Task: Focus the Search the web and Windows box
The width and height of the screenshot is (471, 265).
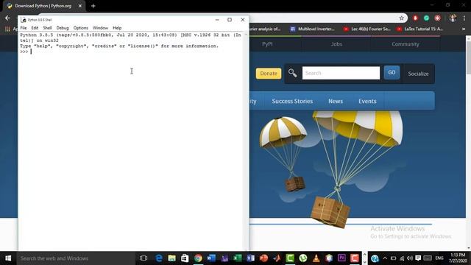Action: pyautogui.click(x=75, y=258)
